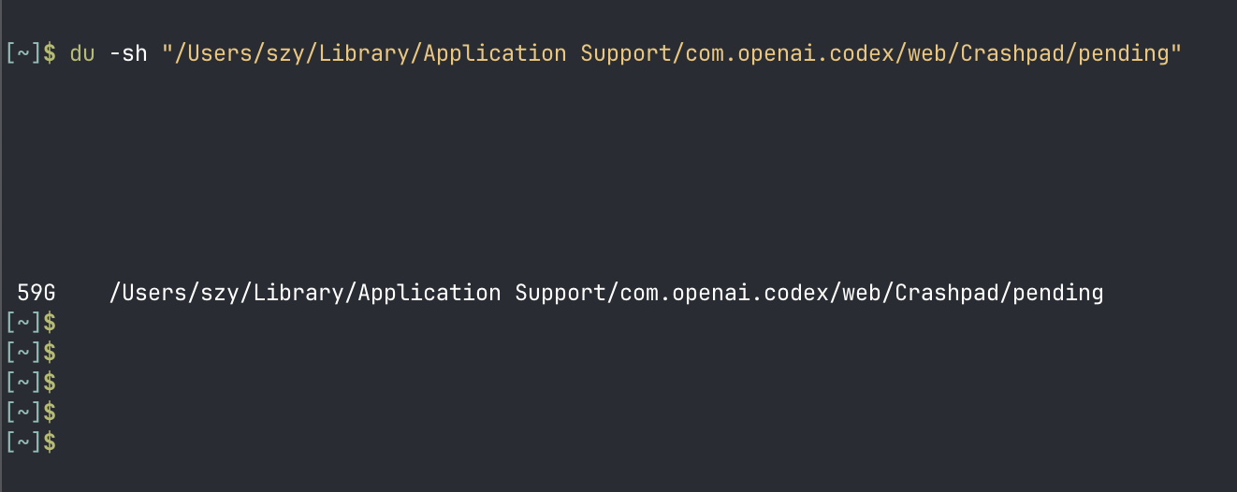
Task: Click the top prompt before the du command
Action: click(31, 53)
